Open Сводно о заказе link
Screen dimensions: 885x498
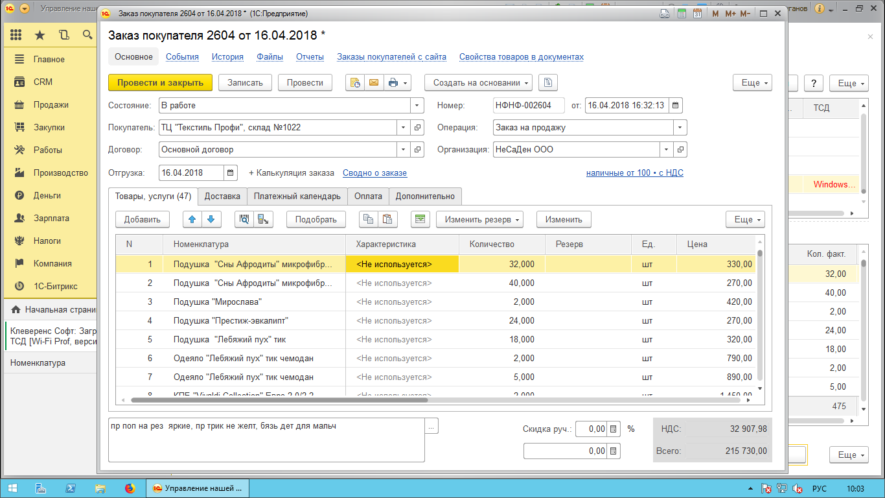coord(374,173)
